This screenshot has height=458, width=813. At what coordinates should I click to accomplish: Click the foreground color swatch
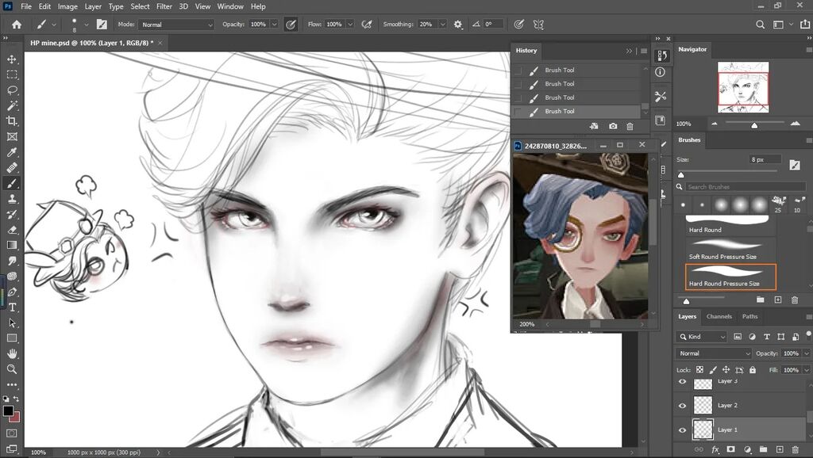(8, 411)
